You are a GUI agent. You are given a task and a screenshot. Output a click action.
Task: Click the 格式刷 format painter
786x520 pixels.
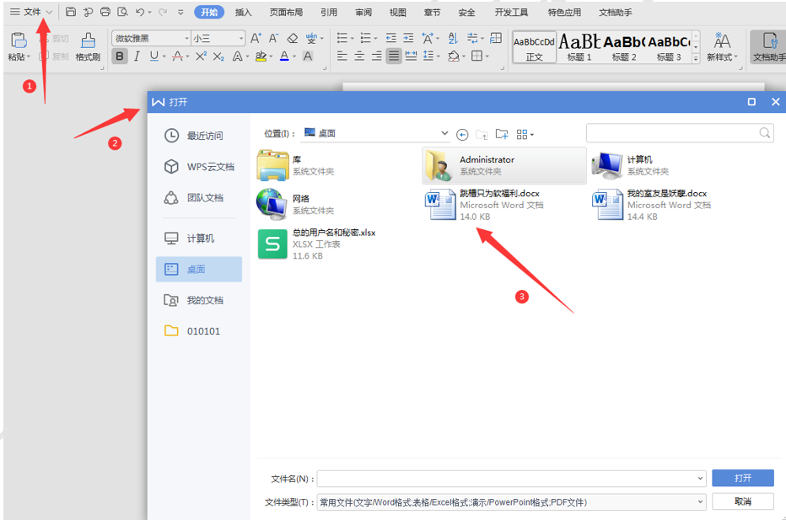click(88, 46)
